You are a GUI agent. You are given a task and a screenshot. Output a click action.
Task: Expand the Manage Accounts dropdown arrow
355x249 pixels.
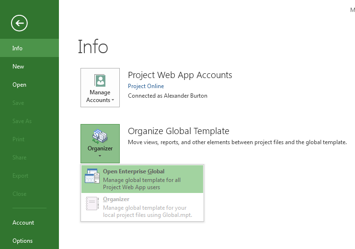pyautogui.click(x=113, y=100)
